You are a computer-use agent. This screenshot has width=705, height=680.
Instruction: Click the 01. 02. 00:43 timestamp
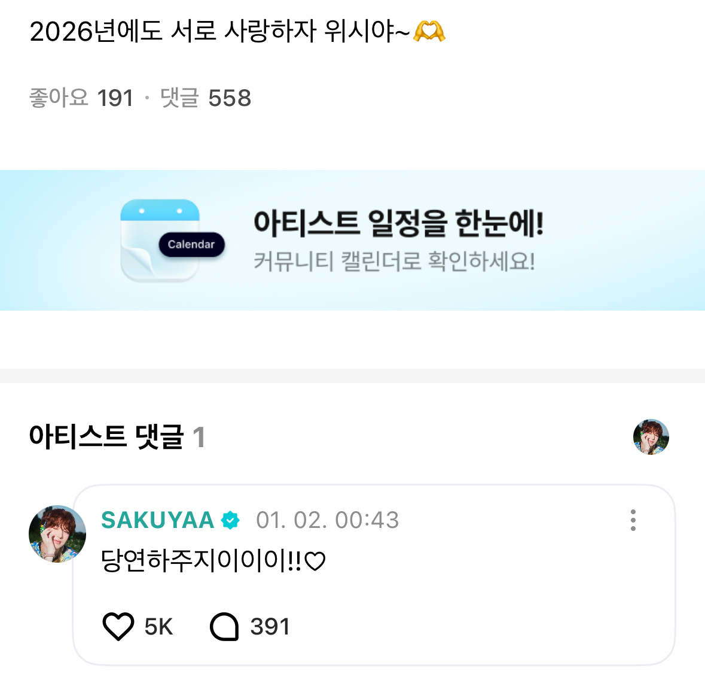[x=327, y=520]
